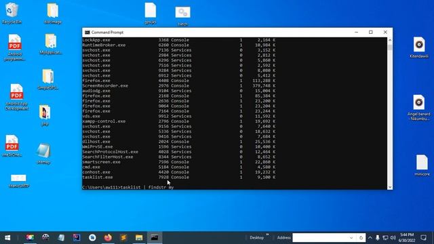Click the PID 4408 of firefox.exe
Viewport: 434px width, 244px height.
click(163, 81)
